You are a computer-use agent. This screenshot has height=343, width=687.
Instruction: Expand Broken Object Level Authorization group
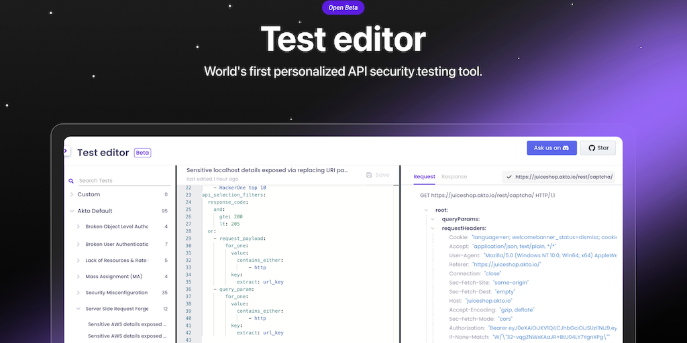click(78, 226)
